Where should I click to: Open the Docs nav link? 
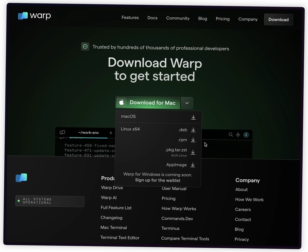152,18
